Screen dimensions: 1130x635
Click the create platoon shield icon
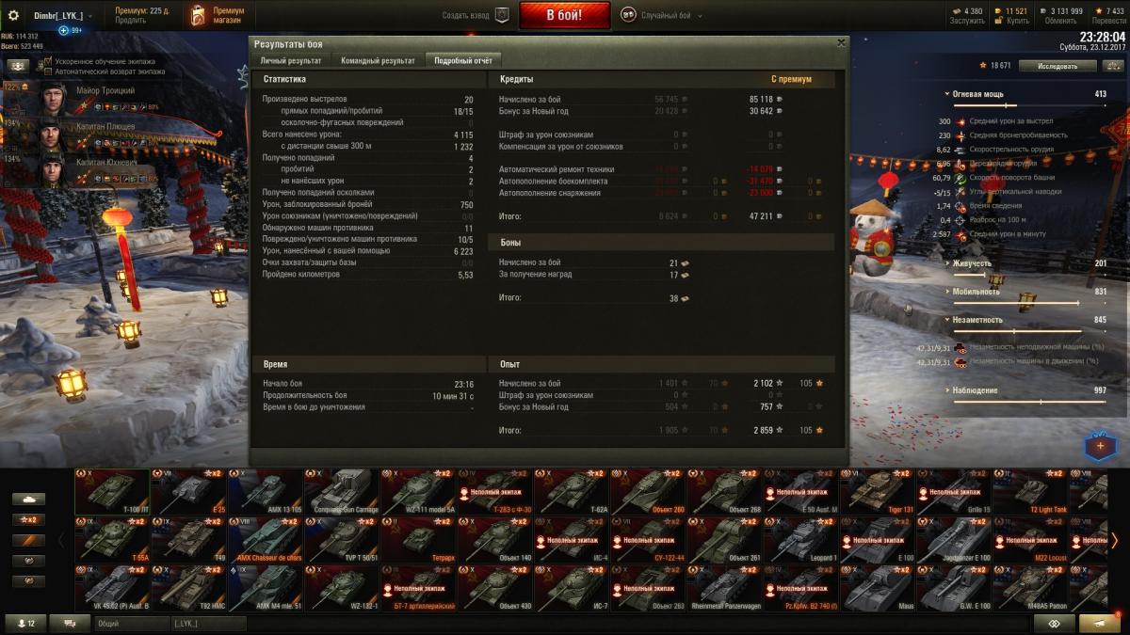click(x=502, y=15)
